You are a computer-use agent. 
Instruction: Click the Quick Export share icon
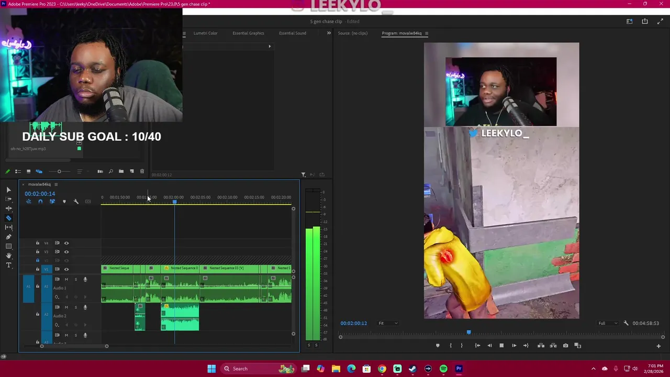coord(645,21)
